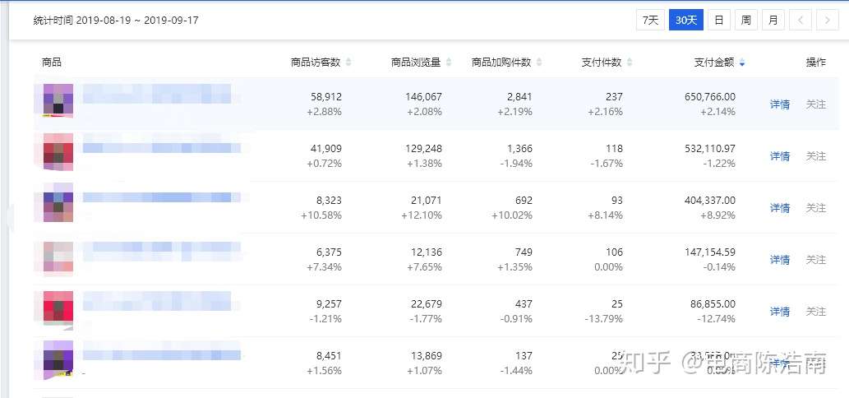Click the 操作 column header
The width and height of the screenshot is (849, 398).
(816, 62)
